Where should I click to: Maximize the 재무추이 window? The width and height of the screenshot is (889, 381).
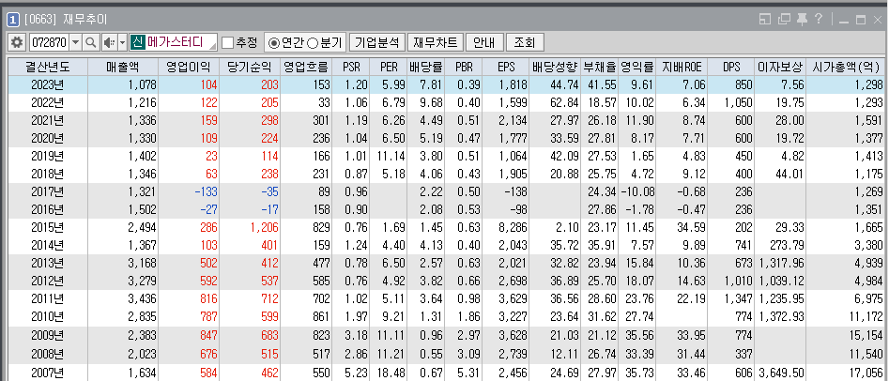(861, 21)
